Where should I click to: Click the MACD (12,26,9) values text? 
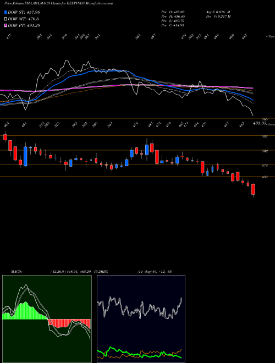point(76,272)
